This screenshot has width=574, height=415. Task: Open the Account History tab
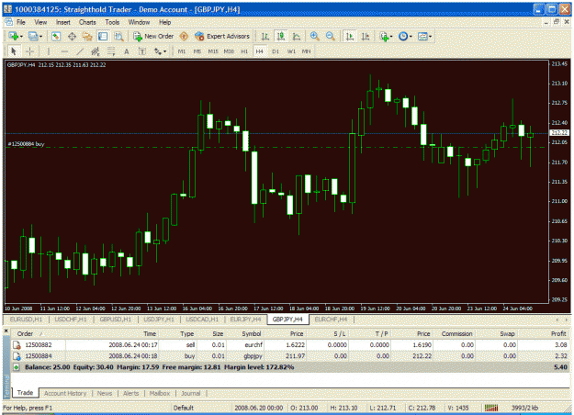click(65, 393)
